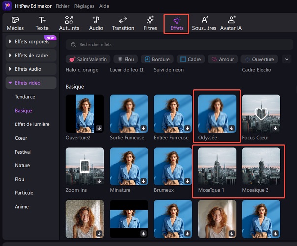Open the Réglages menu
This screenshot has width=297, height=246.
point(85,6)
